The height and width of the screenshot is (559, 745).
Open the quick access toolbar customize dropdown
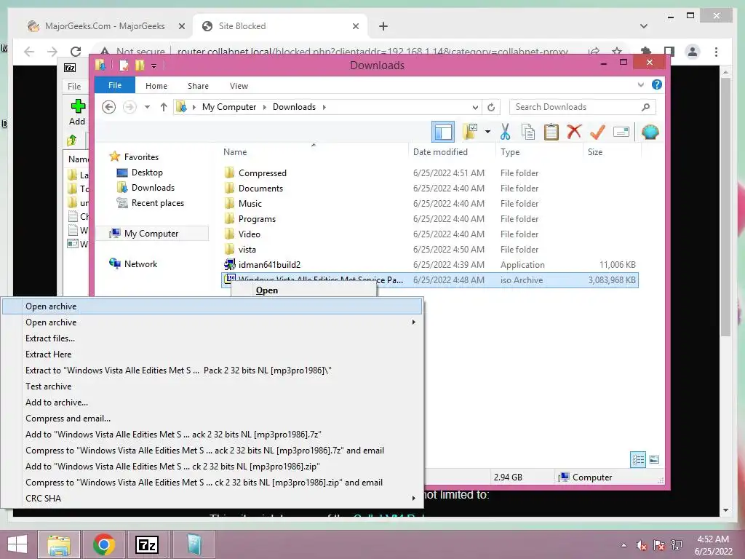[x=154, y=66]
